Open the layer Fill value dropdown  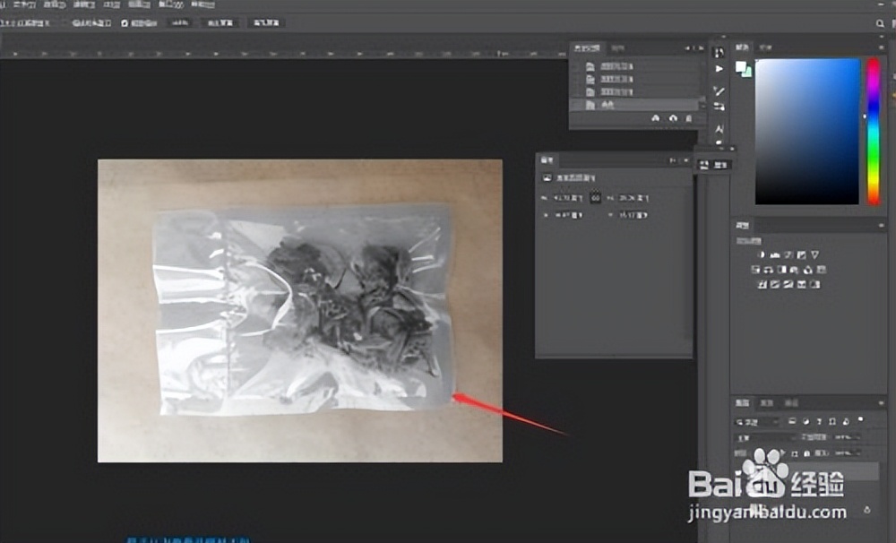tap(848, 452)
